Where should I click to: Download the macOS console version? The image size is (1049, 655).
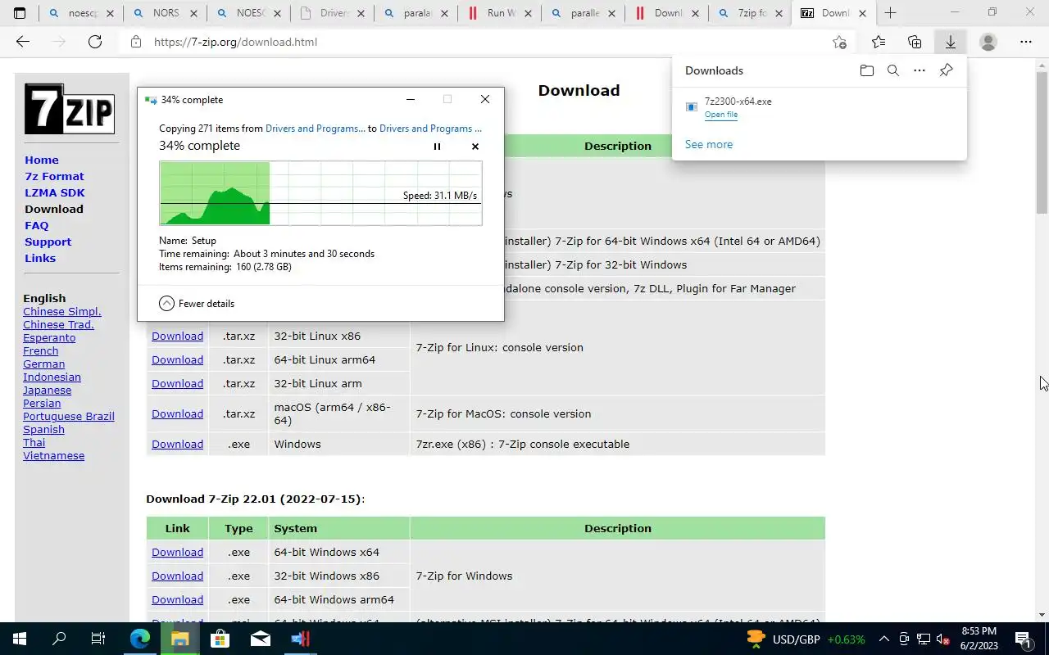coord(177,413)
